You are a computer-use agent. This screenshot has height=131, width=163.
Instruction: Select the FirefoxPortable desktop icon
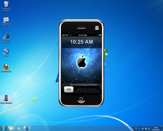pos(6,68)
